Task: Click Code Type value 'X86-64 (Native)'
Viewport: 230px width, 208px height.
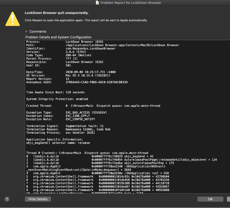Action: pyautogui.click(x=79, y=55)
